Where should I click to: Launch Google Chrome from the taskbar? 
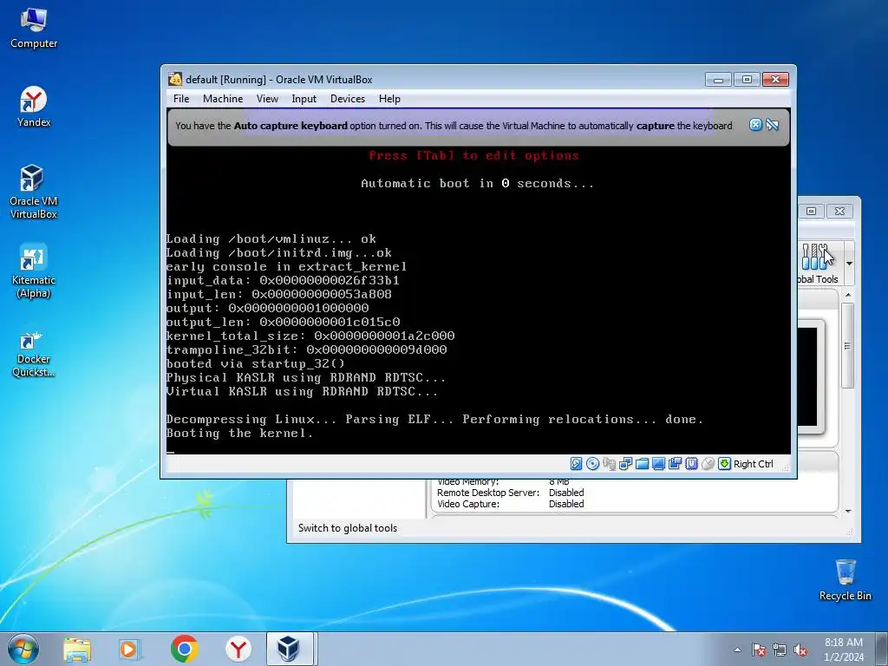(x=184, y=649)
